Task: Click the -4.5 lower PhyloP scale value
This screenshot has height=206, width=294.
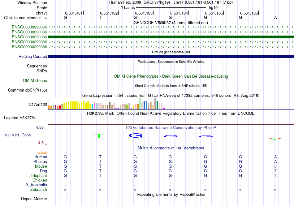Action: pyautogui.click(x=40, y=143)
